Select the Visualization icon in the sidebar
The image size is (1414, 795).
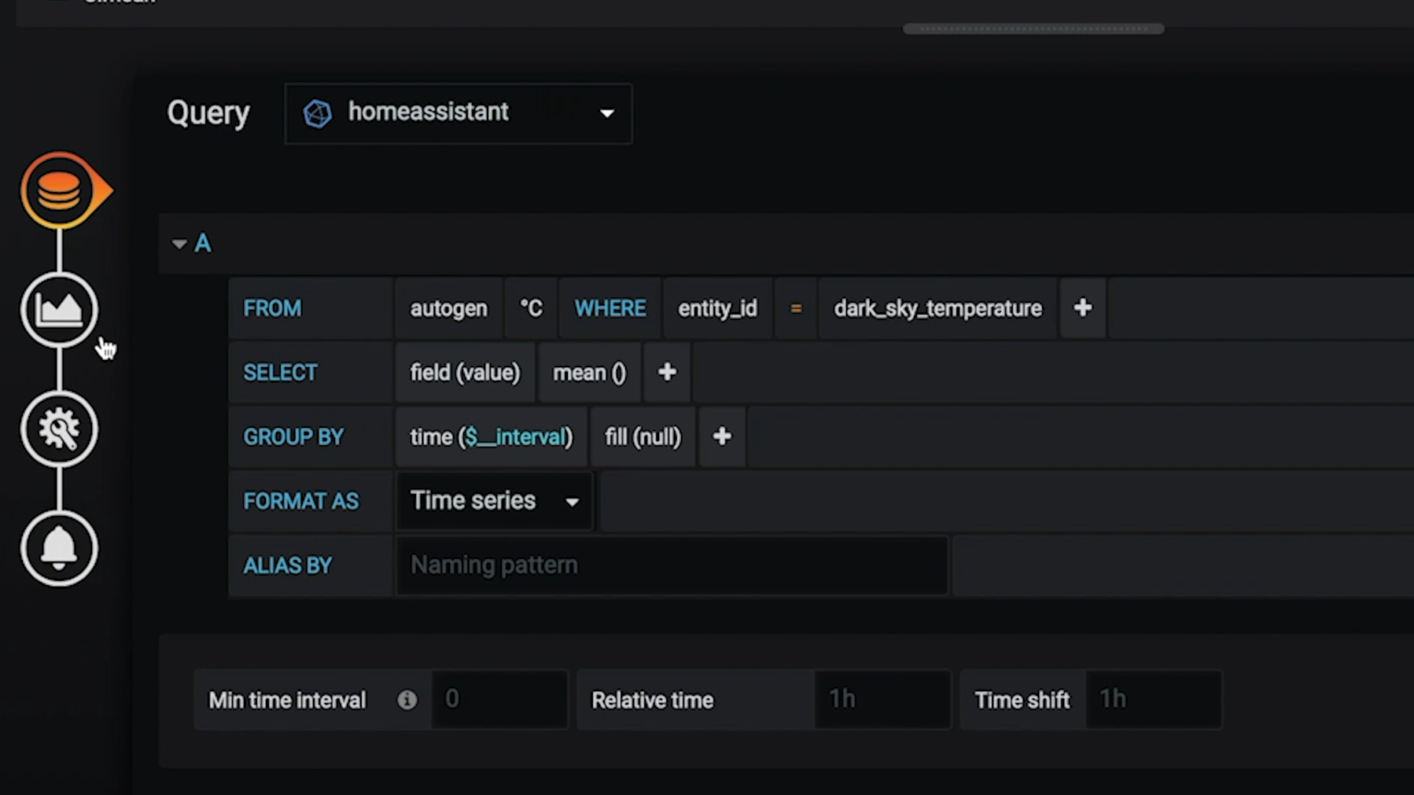pos(60,308)
